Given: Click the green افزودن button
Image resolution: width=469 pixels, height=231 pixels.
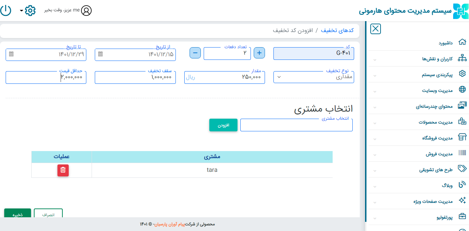Looking at the screenshot, I should click(x=223, y=125).
